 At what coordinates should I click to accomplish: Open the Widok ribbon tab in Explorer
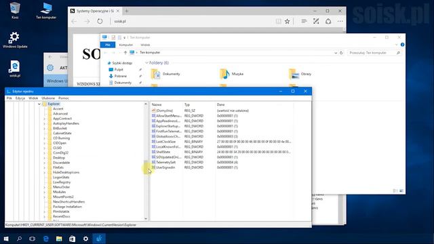[145, 45]
